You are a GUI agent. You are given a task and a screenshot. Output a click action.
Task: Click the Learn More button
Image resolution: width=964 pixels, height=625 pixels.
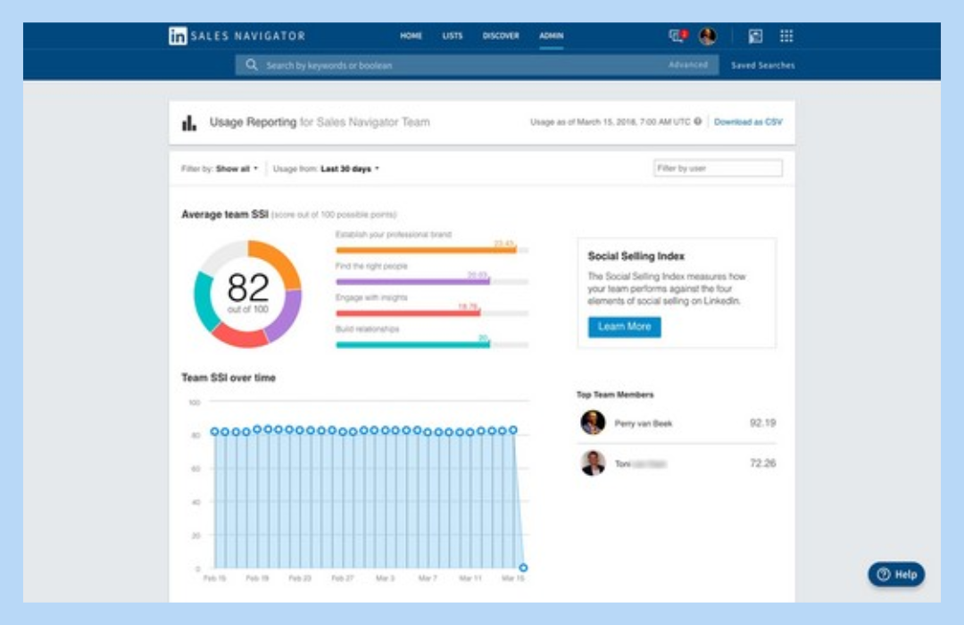click(x=624, y=327)
